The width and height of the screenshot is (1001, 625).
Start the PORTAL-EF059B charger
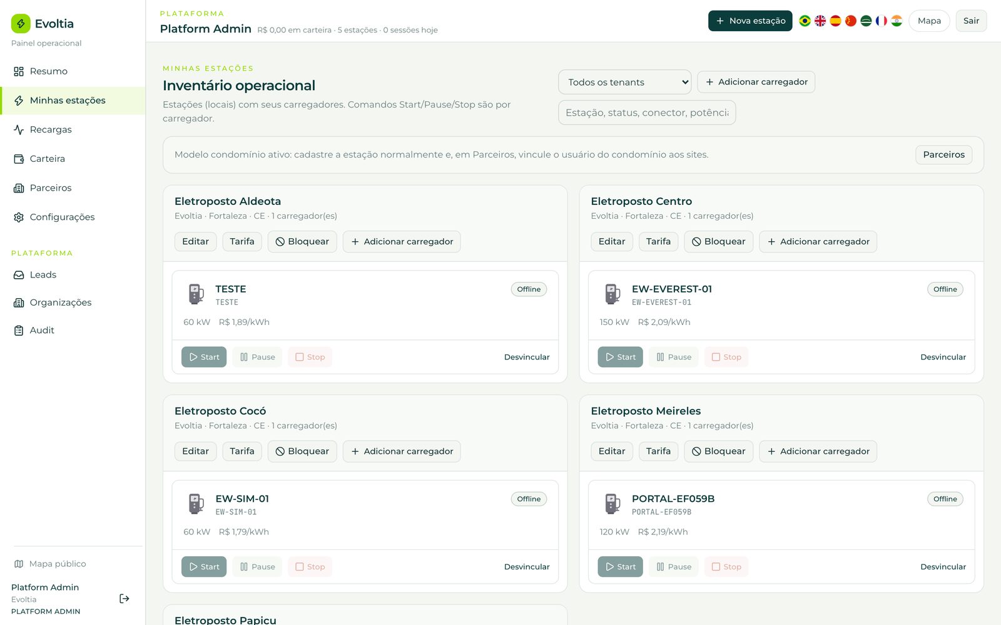pyautogui.click(x=620, y=567)
